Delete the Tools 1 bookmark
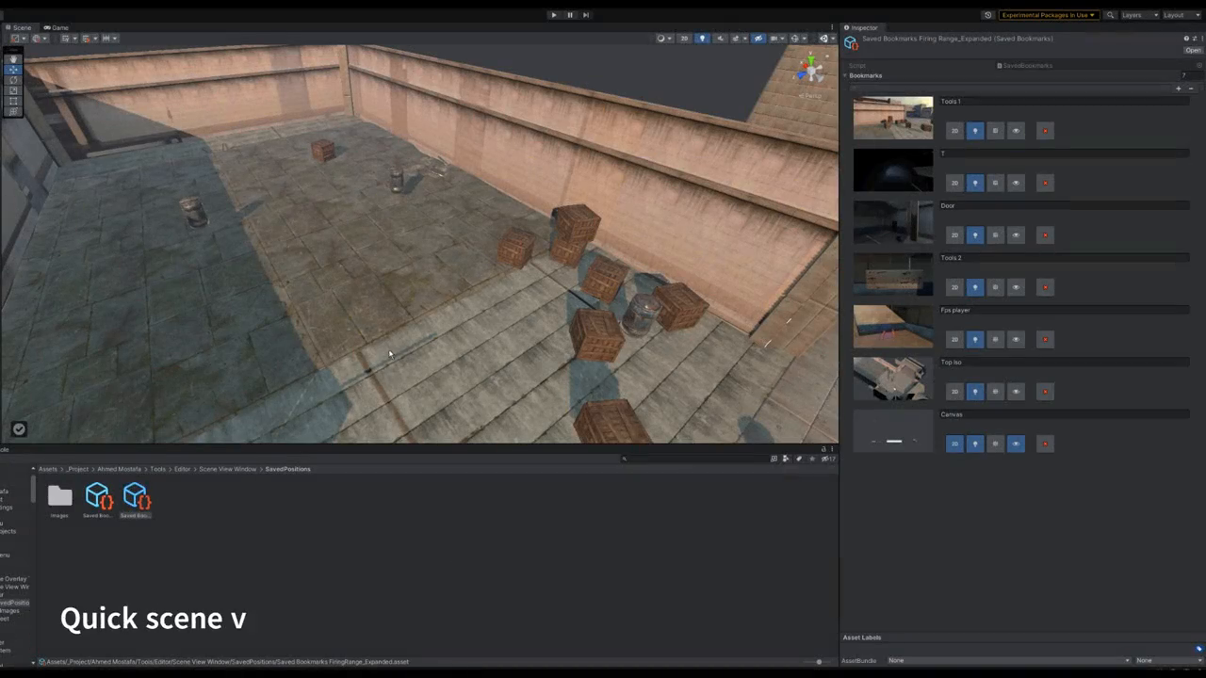The height and width of the screenshot is (678, 1206). click(1045, 131)
